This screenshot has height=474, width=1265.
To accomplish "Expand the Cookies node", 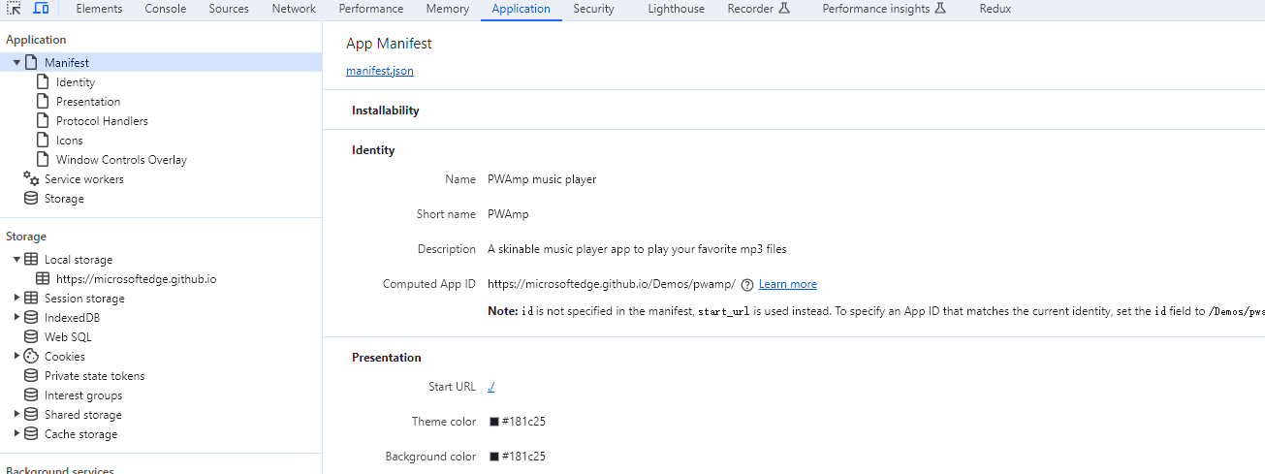I will pos(17,356).
